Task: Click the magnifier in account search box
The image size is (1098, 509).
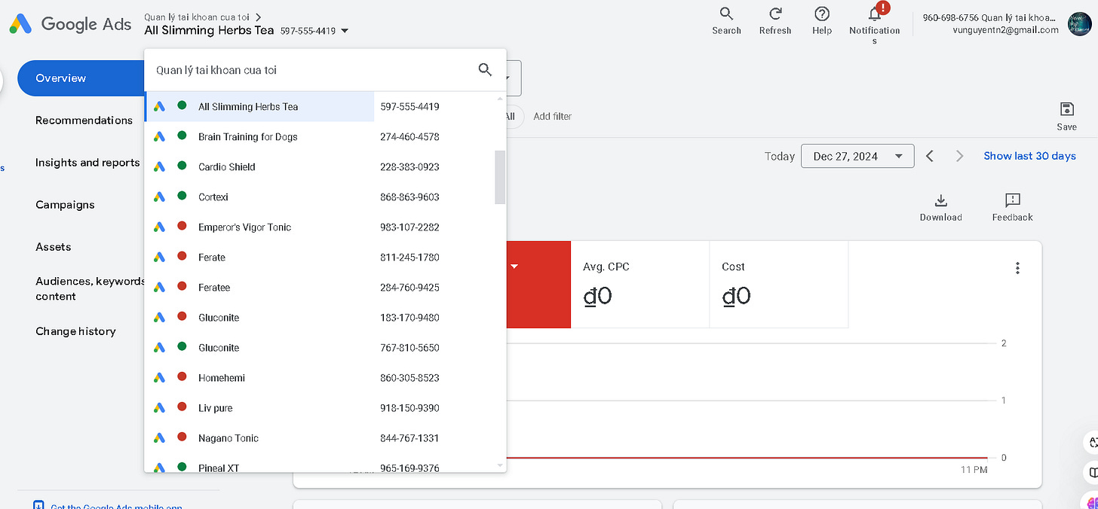Action: point(485,70)
